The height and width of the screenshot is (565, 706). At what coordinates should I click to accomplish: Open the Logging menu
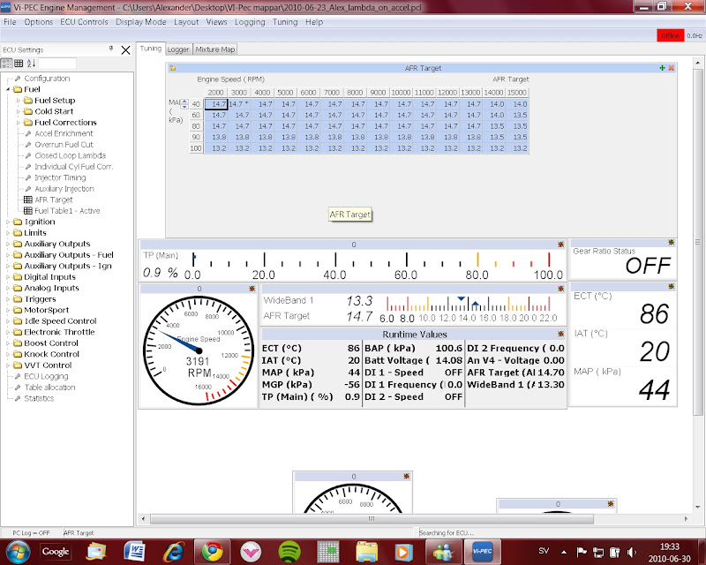pyautogui.click(x=250, y=22)
